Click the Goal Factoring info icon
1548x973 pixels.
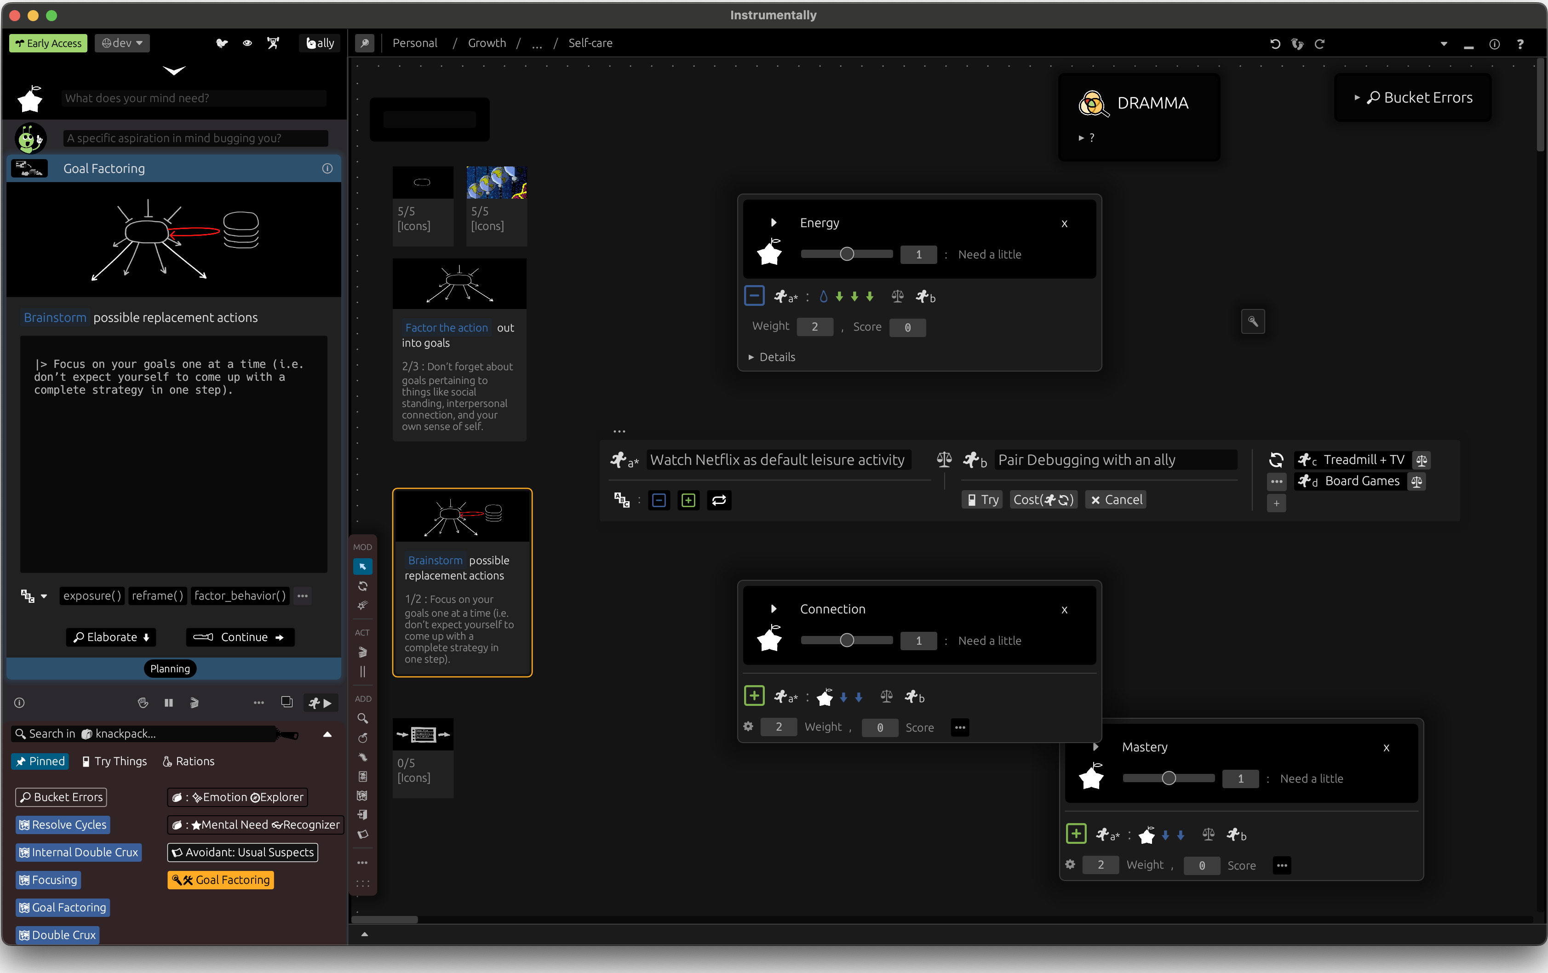[327, 168]
